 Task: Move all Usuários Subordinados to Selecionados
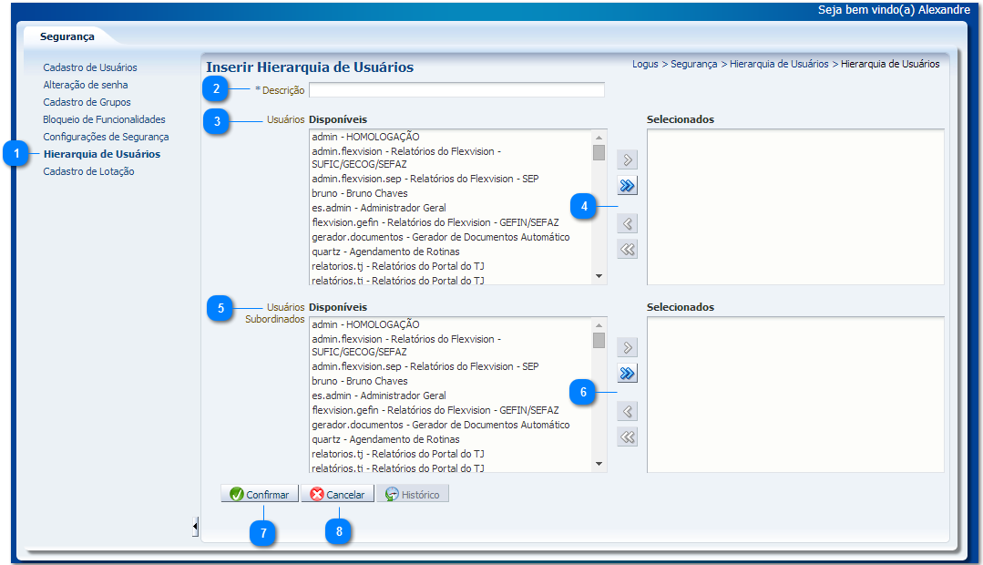point(627,374)
